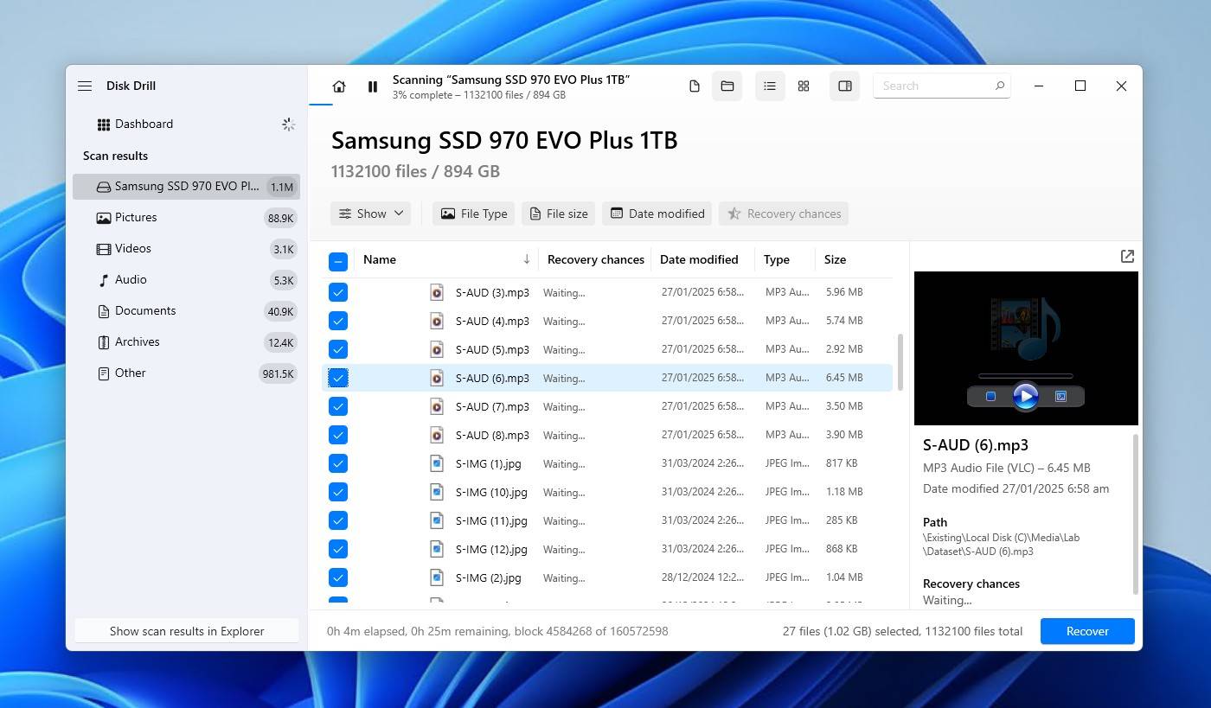Image resolution: width=1211 pixels, height=708 pixels.
Task: Uncheck S-AUD (3).mp3 in the list
Action: point(338,292)
